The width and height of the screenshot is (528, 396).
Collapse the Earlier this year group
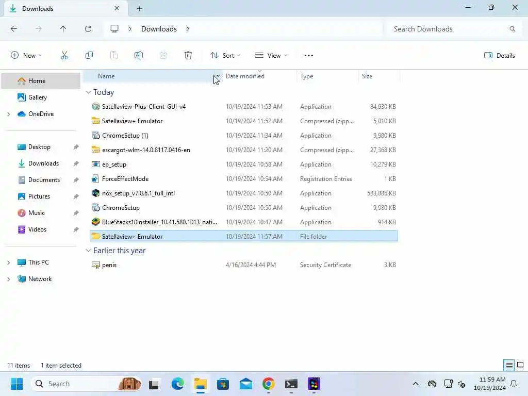coord(88,251)
